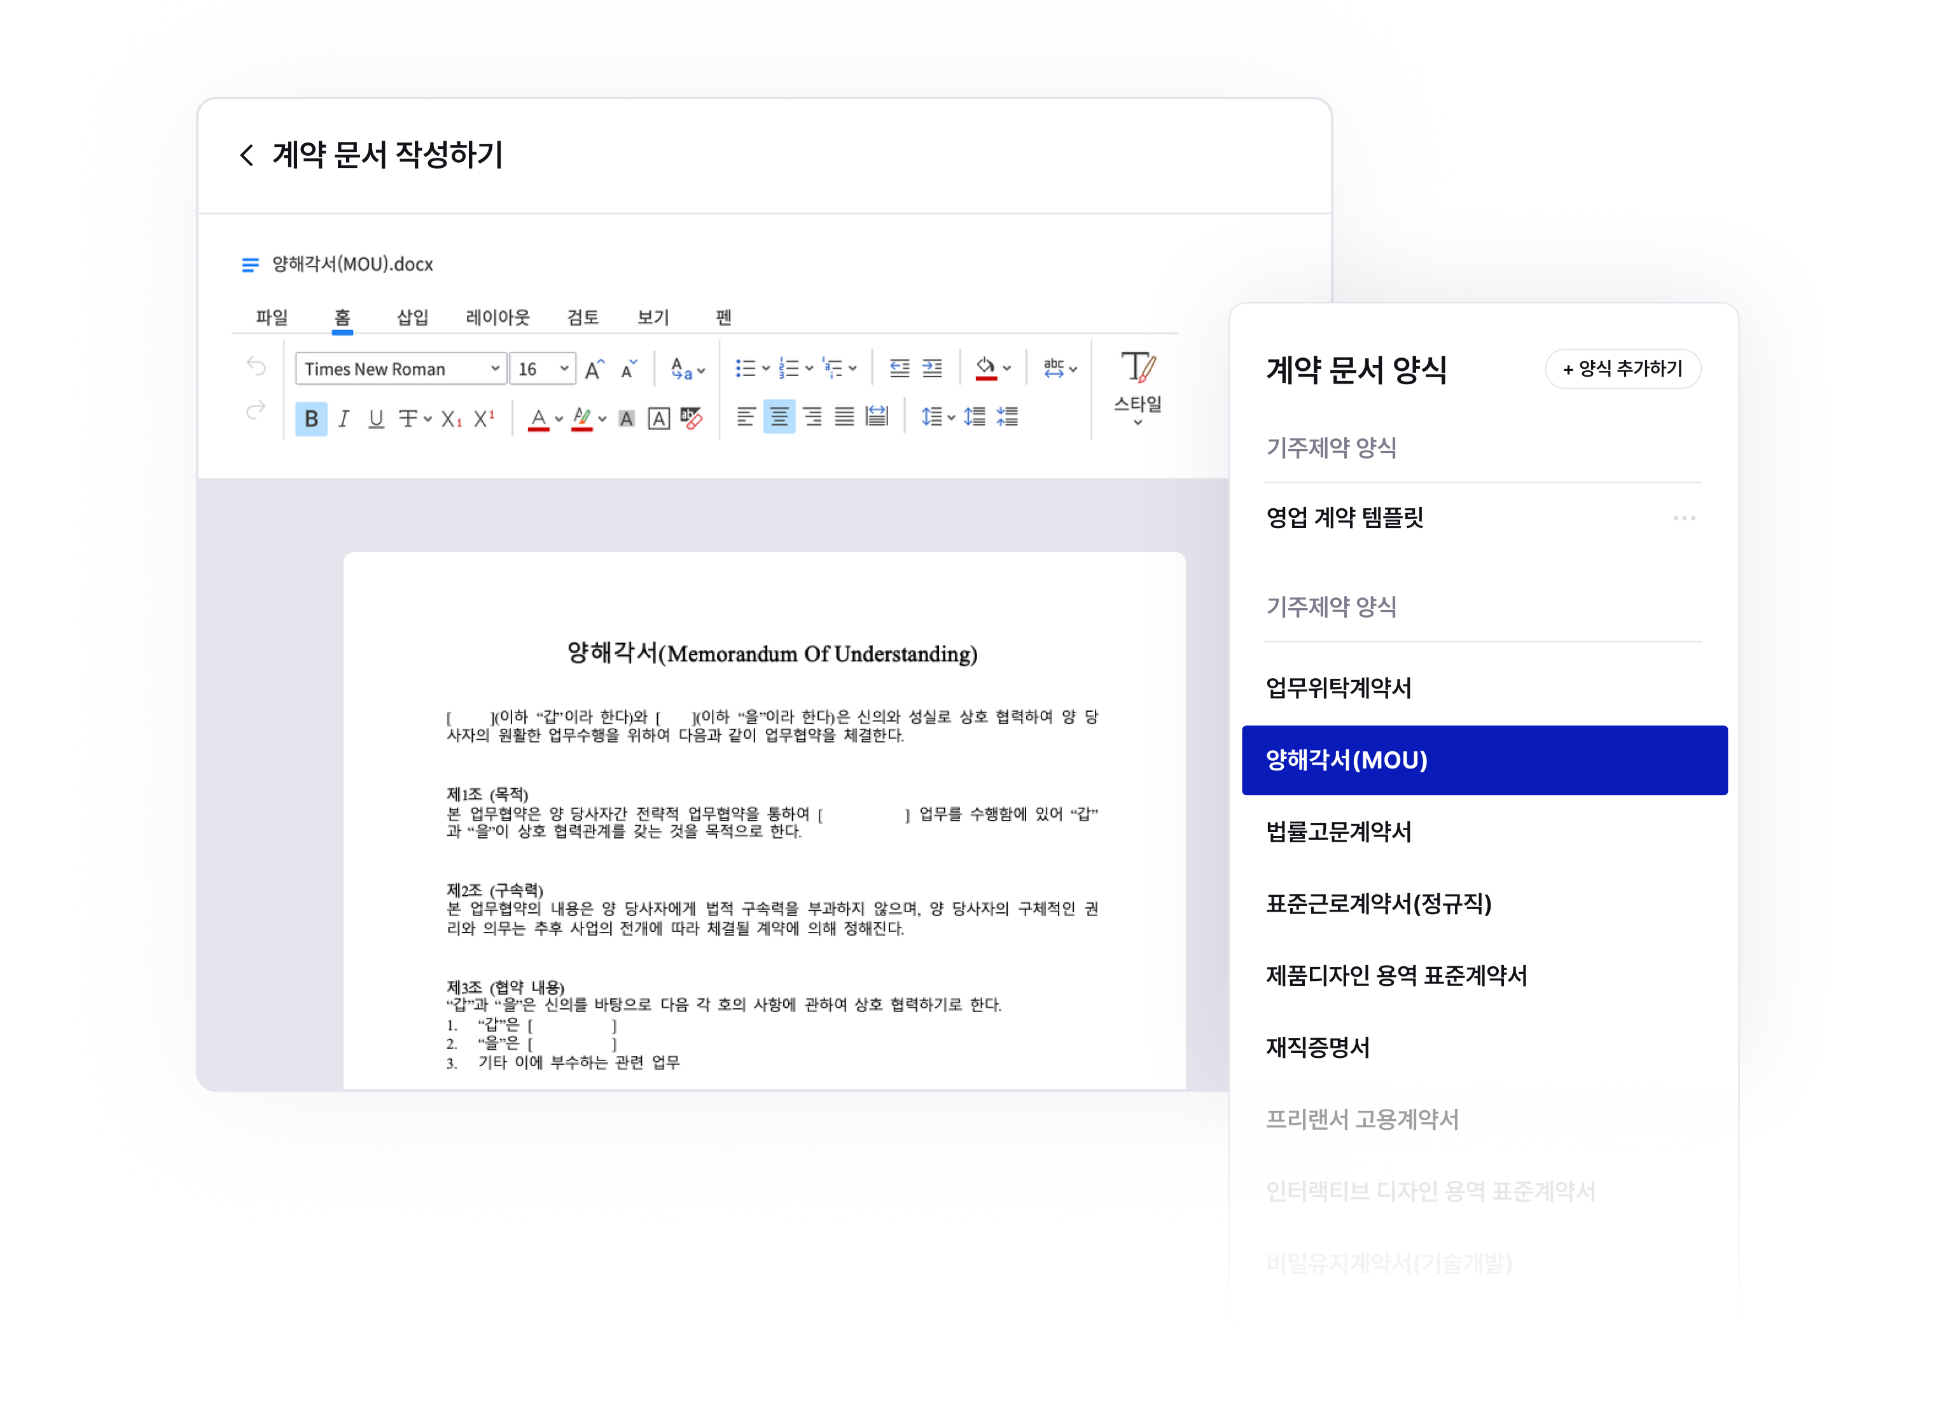Select the 양해각서(MOU) template
Screen dimensions: 1934x1425
point(1484,760)
